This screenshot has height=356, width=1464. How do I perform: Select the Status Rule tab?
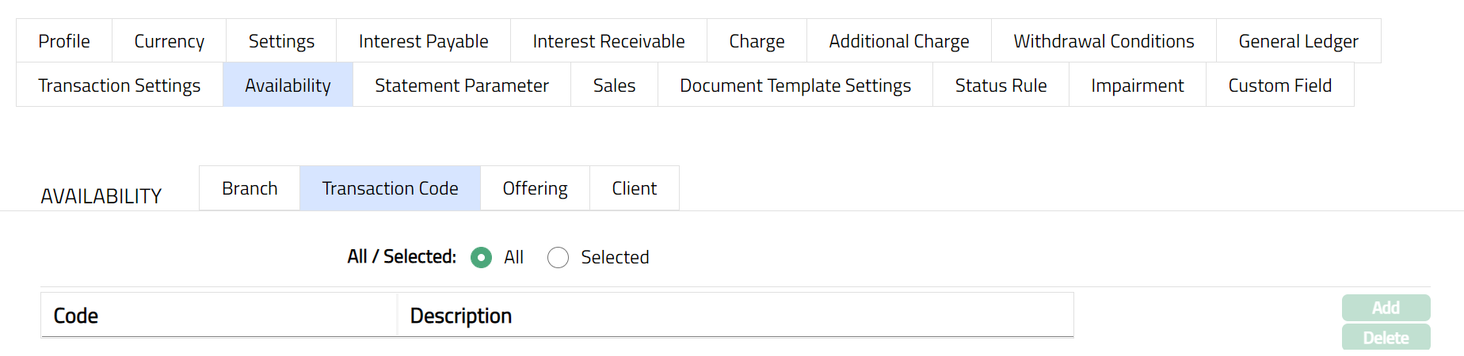[1001, 85]
